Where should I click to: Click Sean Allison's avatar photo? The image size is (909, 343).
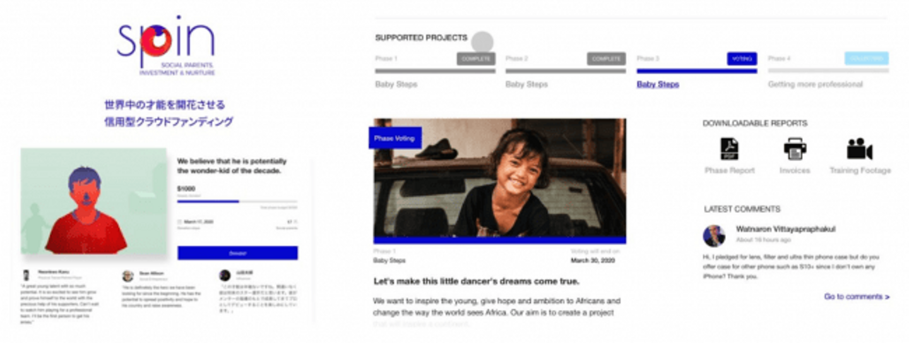coord(128,276)
